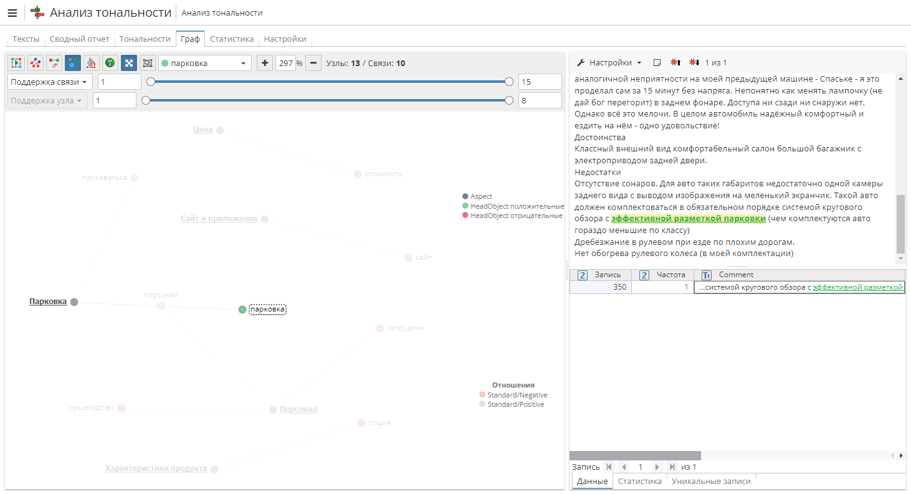This screenshot has width=911, height=494.
Task: Click the first graph layout toolbar icon
Action: pos(17,63)
